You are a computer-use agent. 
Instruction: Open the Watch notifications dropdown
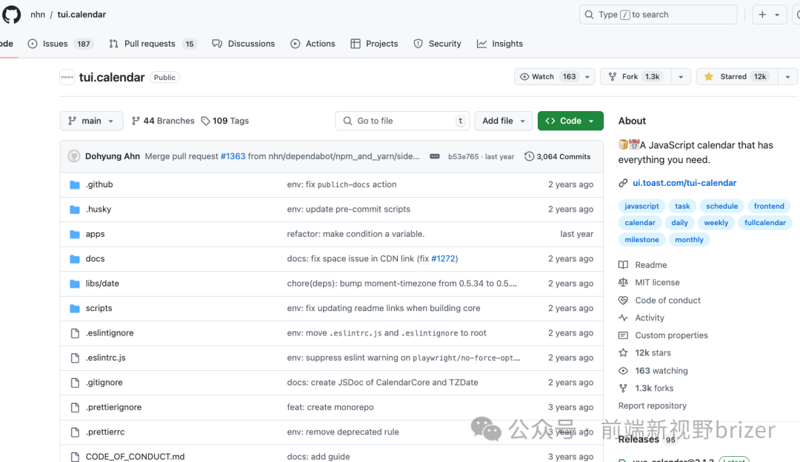coord(555,76)
